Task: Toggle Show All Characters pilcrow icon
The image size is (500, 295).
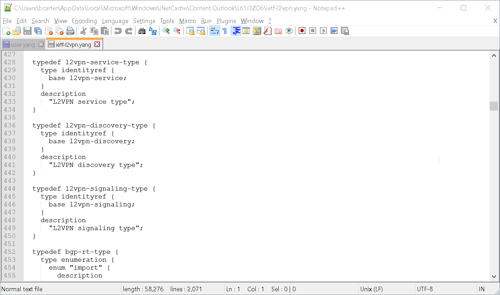Action: [x=225, y=31]
